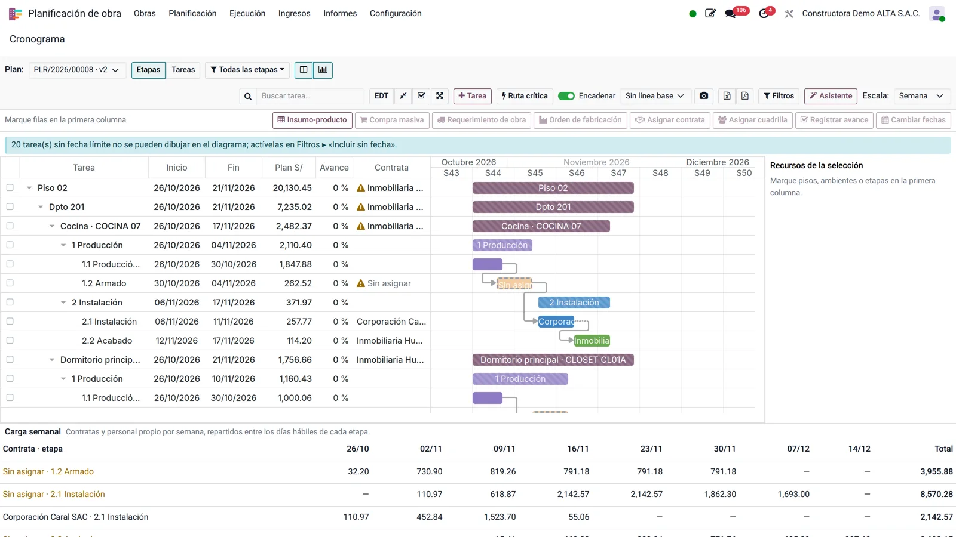Take a snapshot with the camera icon
This screenshot has width=956, height=537.
(x=704, y=96)
